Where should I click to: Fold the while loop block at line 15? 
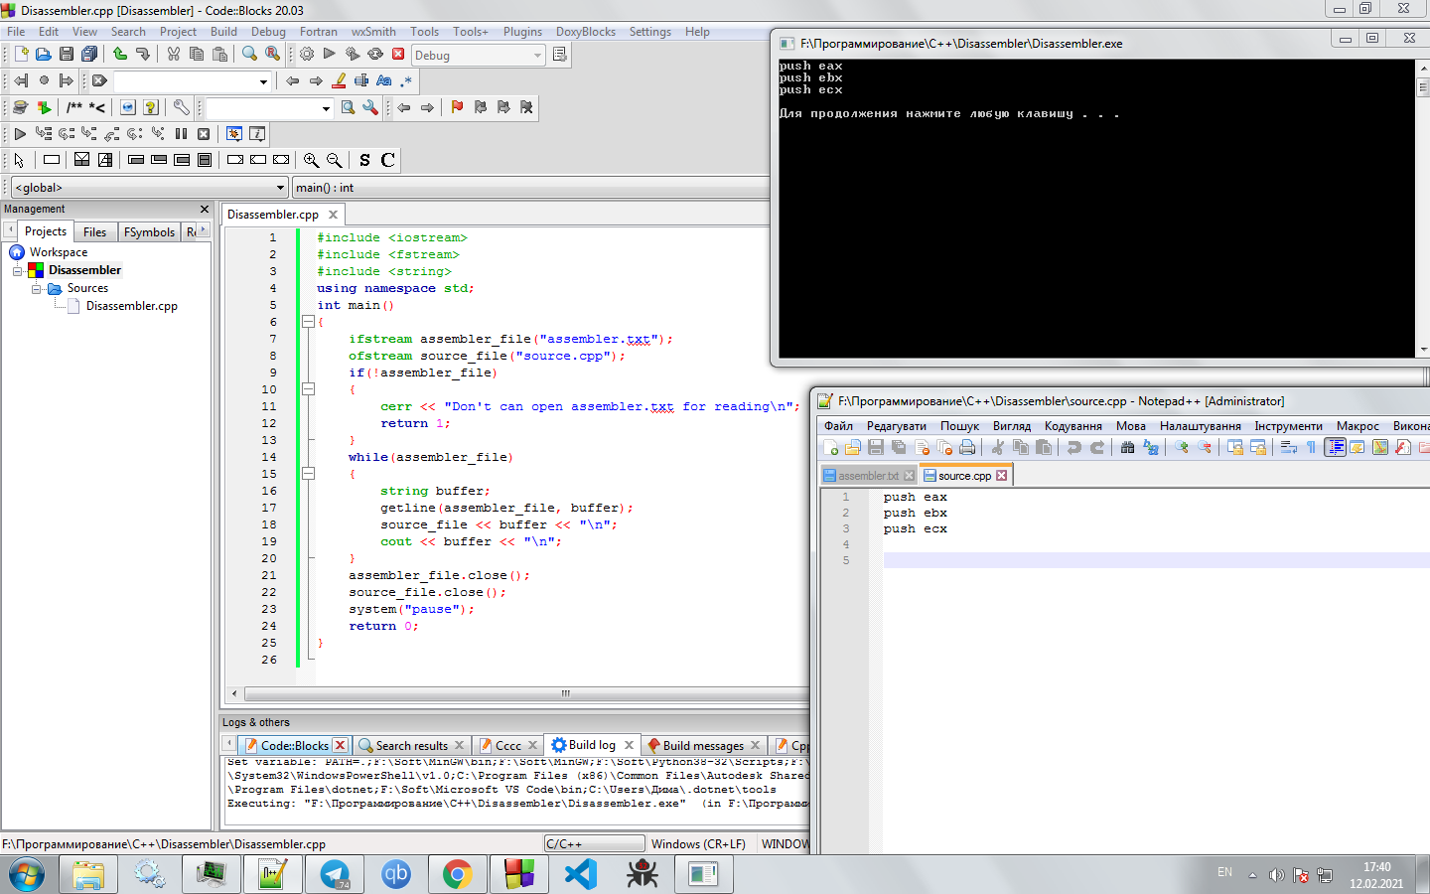point(308,474)
